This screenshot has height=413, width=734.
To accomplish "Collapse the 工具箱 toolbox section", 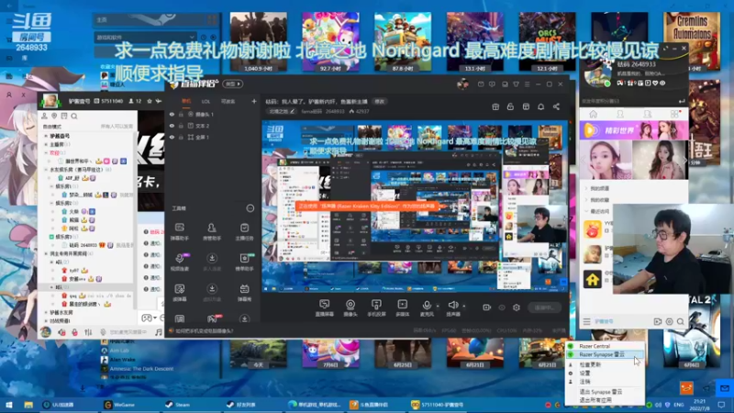I will click(x=250, y=208).
